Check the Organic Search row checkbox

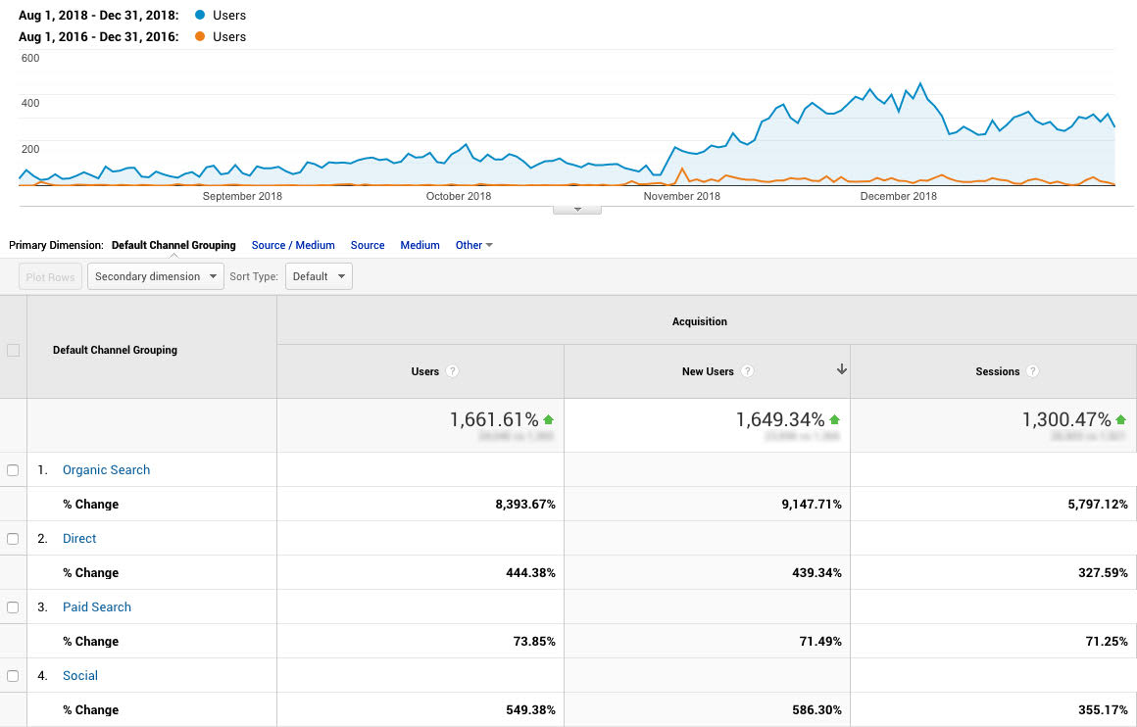[x=13, y=470]
